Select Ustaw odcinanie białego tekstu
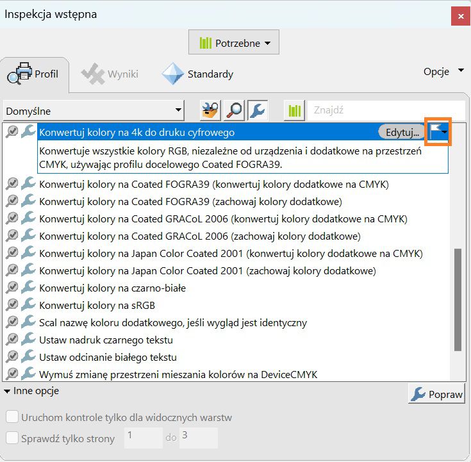 coord(108,358)
